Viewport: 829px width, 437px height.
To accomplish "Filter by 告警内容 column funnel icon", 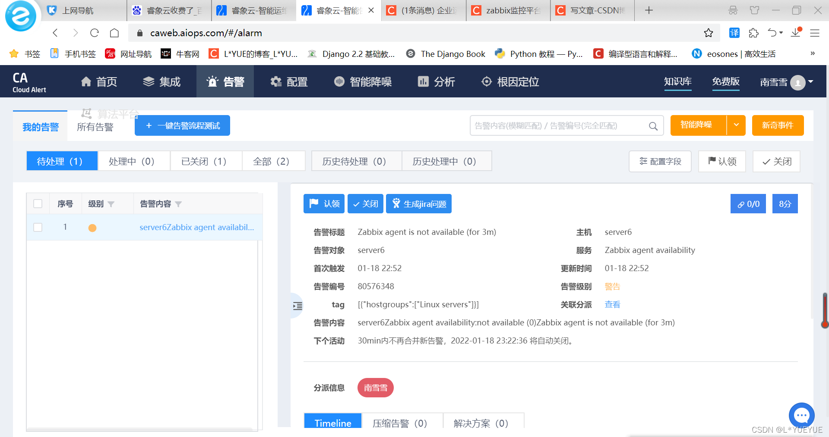I will [x=178, y=204].
